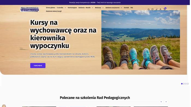The image size is (191, 107).
Task: Expand the O ośrodku dropdown arrow
Action: pyautogui.click(x=65, y=8)
